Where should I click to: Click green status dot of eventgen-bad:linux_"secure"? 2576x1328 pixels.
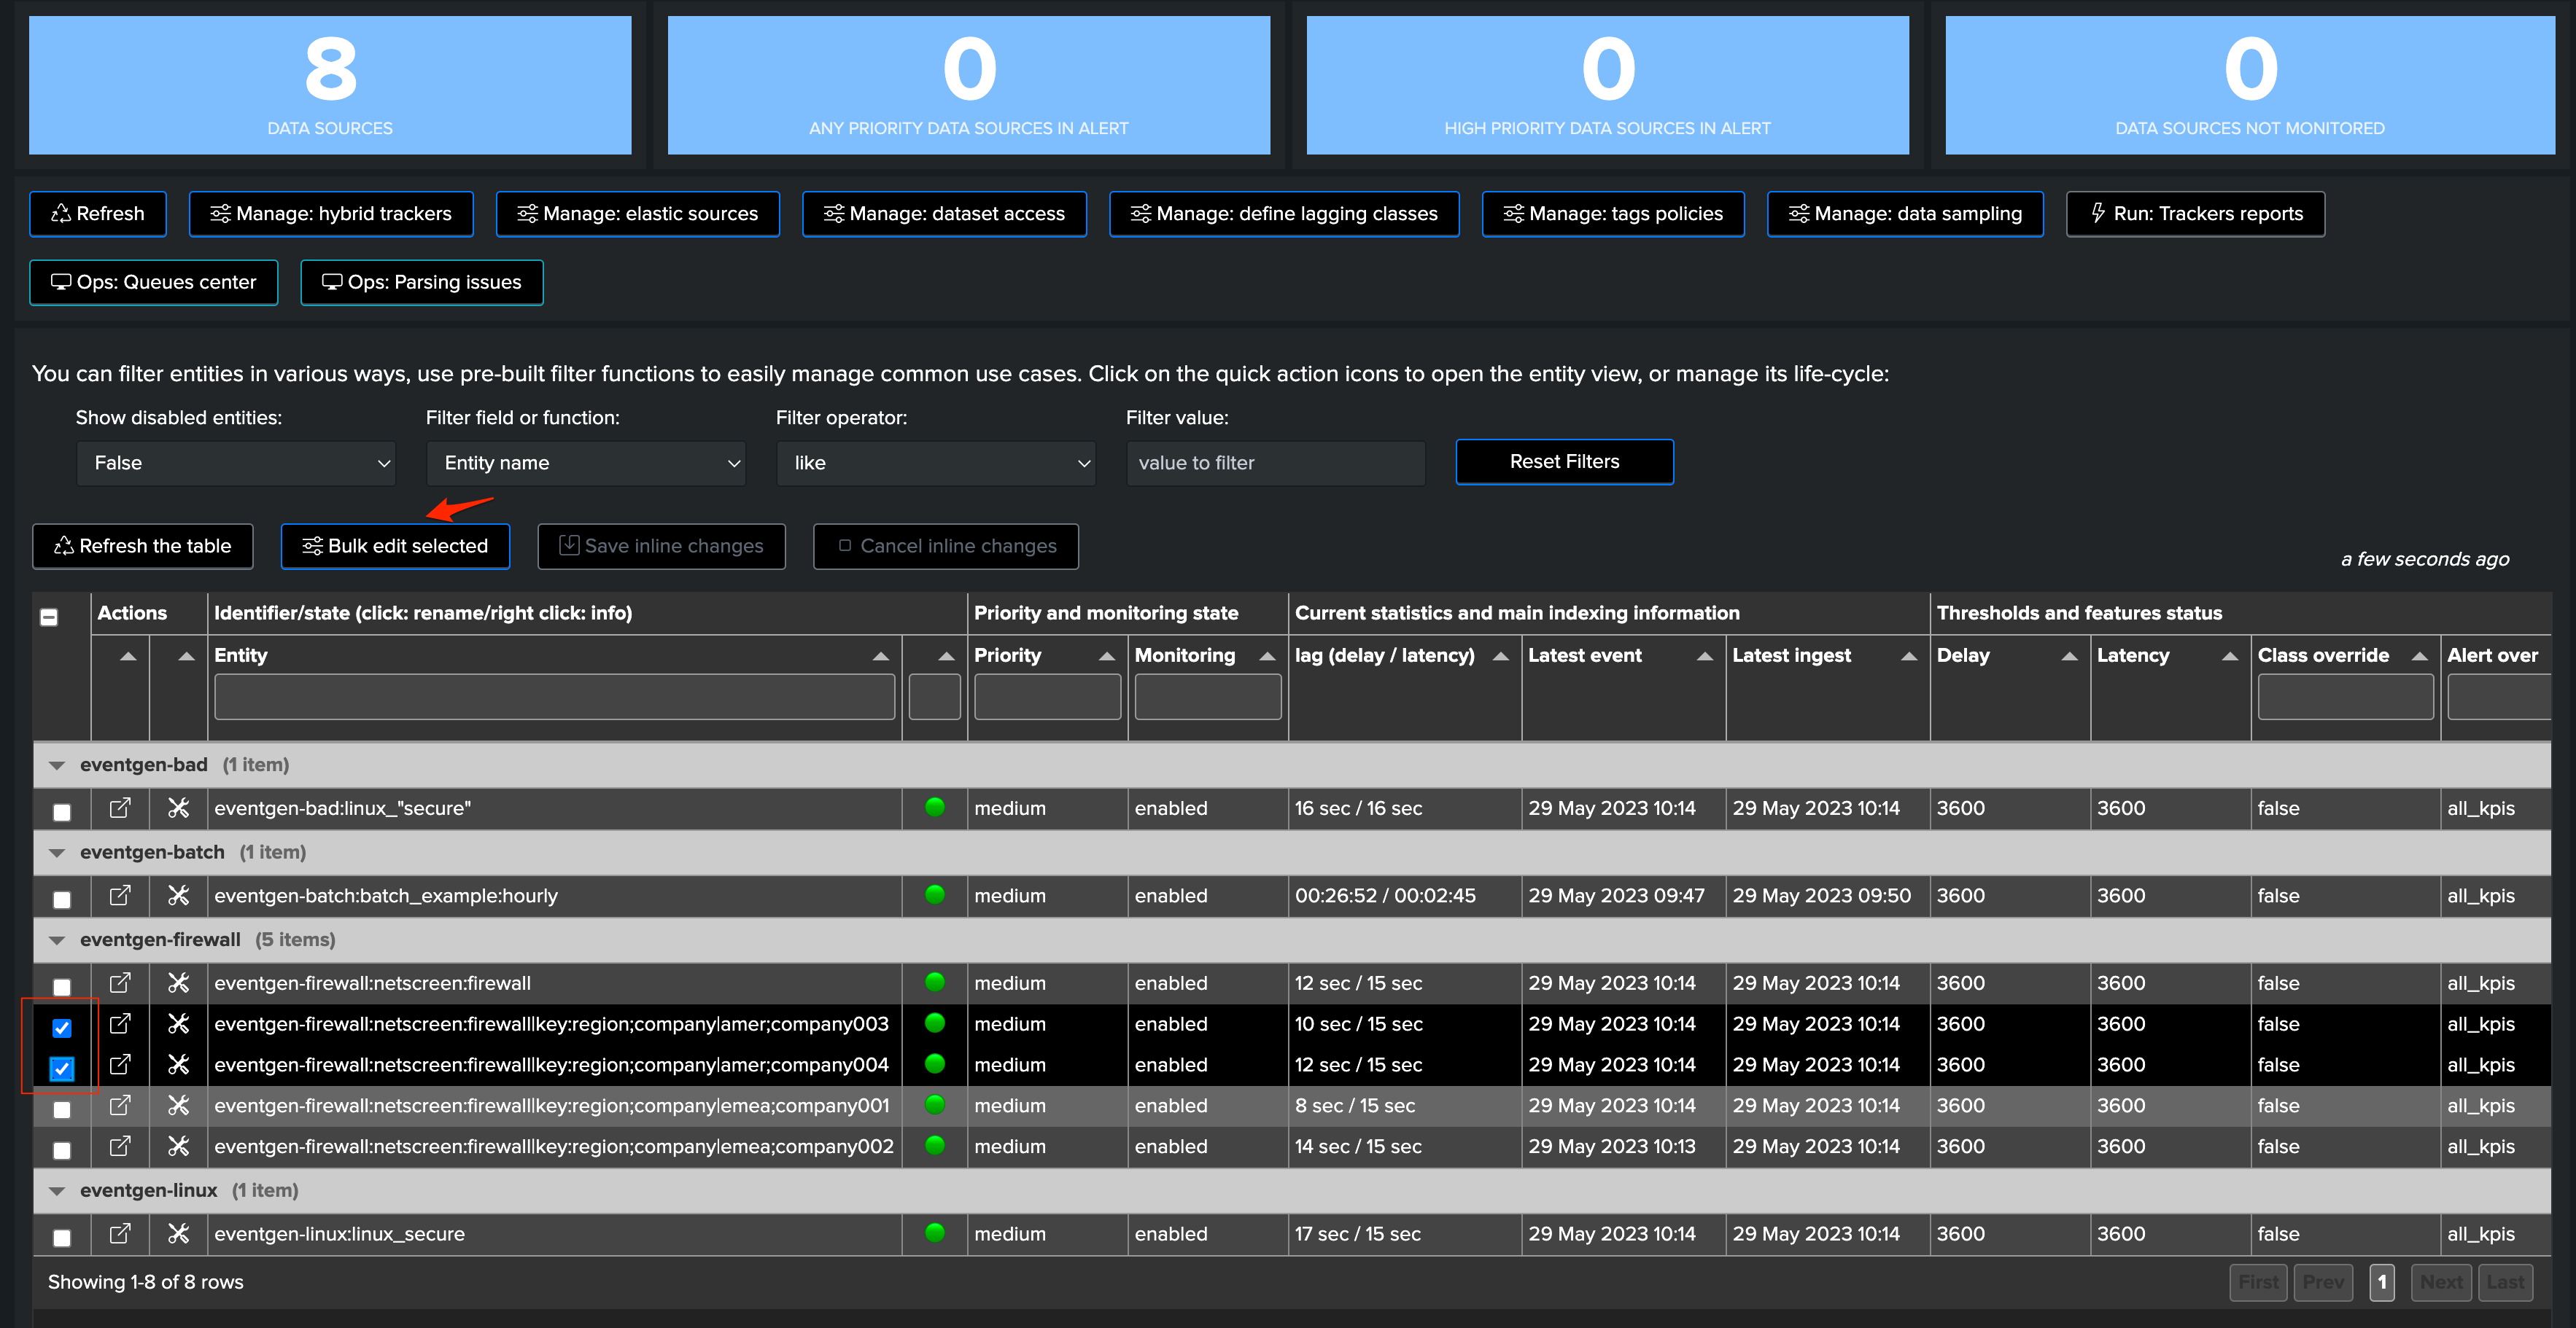935,806
